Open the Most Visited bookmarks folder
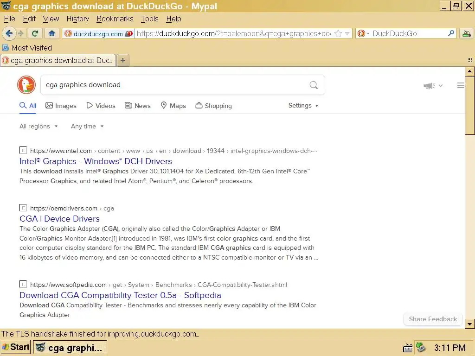 [x=27, y=48]
